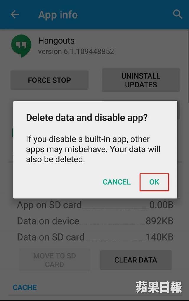Screen dimensions: 189x301
Task: Tap the FORCE STOP button
Action: [49, 80]
